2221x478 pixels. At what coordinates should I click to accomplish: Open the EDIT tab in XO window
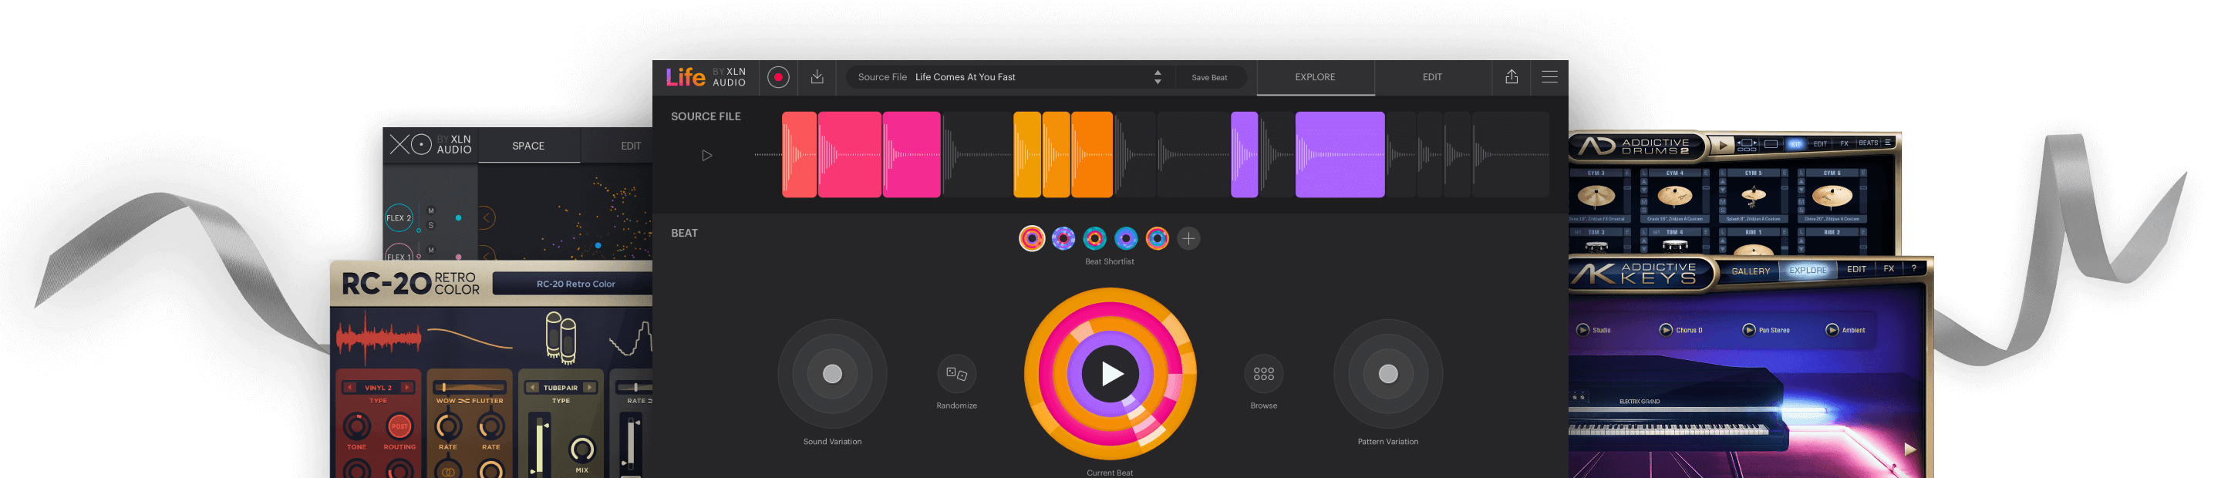tap(630, 146)
